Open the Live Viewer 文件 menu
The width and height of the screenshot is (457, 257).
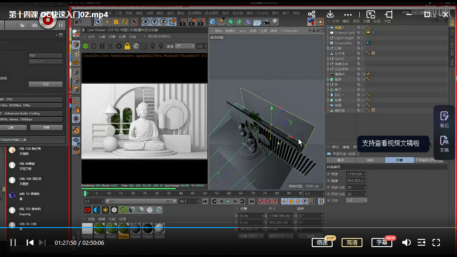(91, 37)
